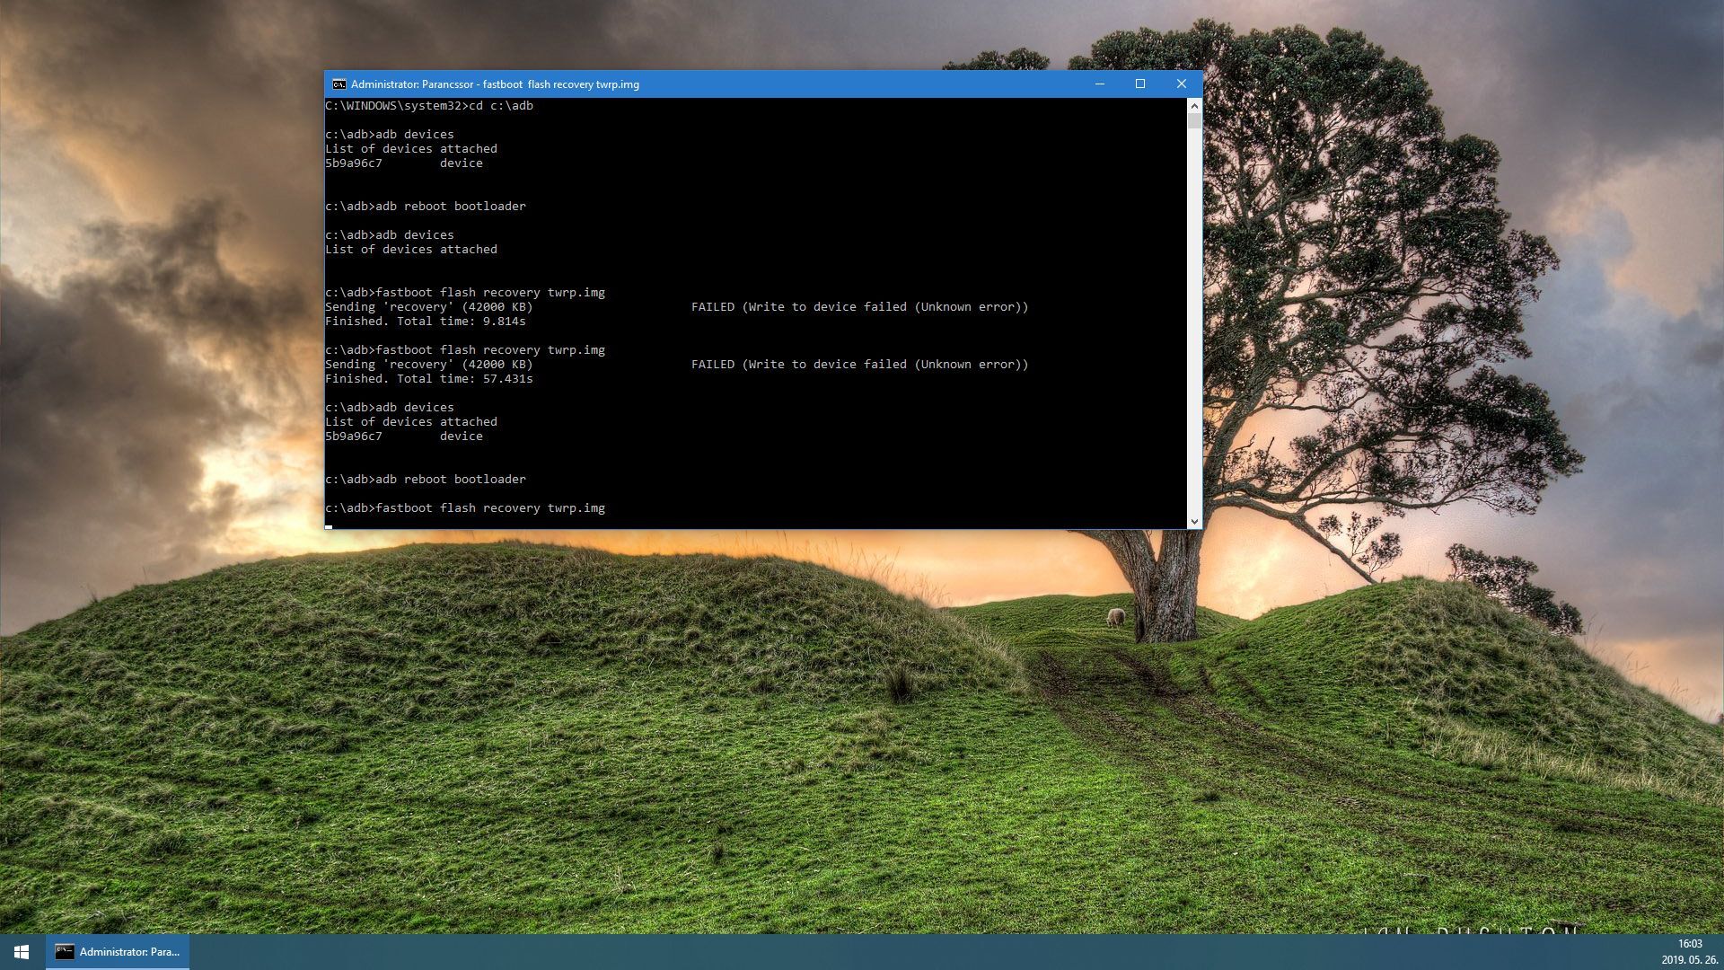The width and height of the screenshot is (1724, 970).
Task: Click the second 'FAILED (Write to device failed' message
Action: coord(860,365)
